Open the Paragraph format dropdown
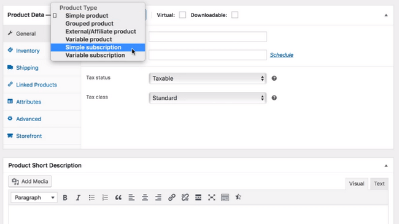Viewport: 399px width, 224px height. pyautogui.click(x=34, y=198)
